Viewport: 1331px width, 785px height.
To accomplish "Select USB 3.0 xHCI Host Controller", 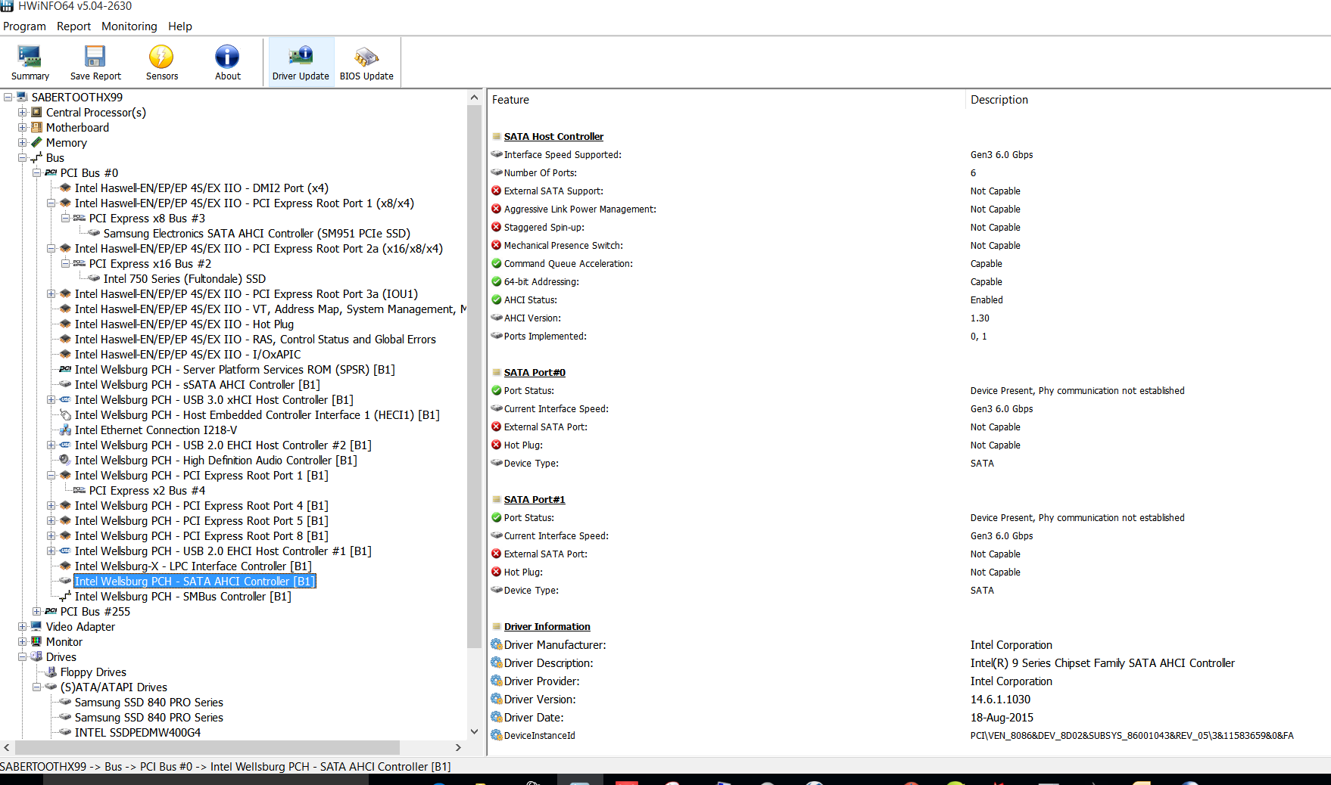I will point(214,399).
